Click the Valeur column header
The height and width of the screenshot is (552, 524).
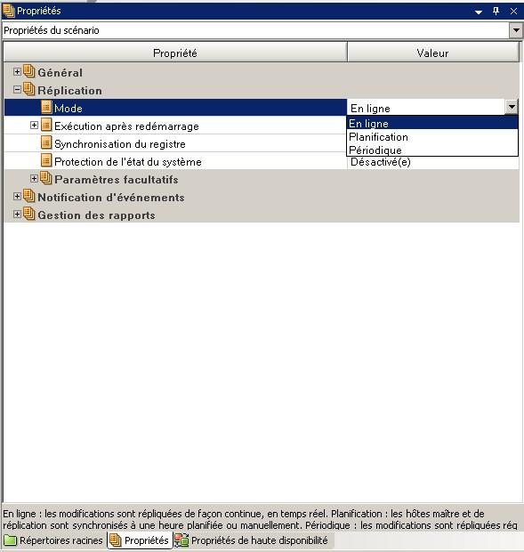click(433, 53)
